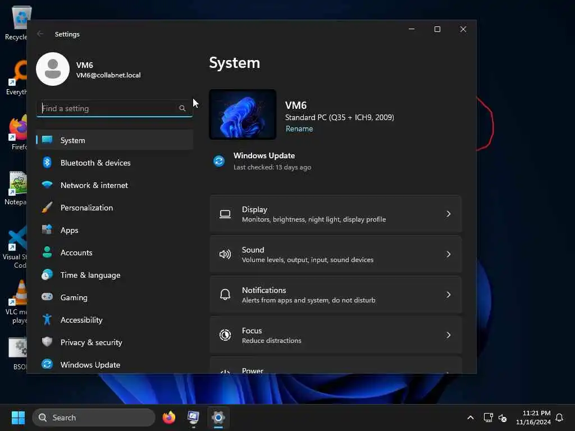The width and height of the screenshot is (575, 431).
Task: Open Display settings row
Action: click(x=336, y=214)
